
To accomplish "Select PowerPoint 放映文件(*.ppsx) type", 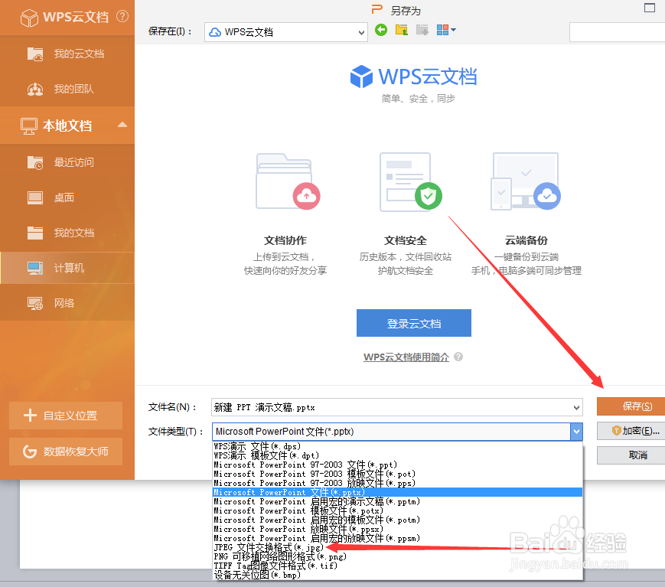I will click(x=397, y=529).
